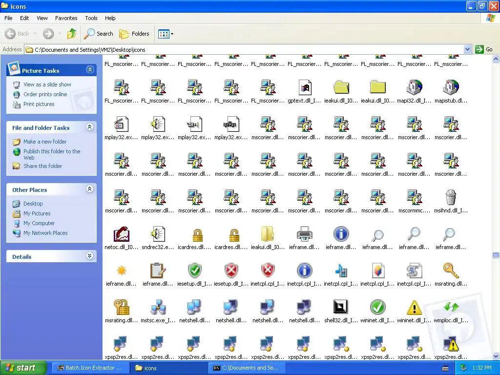
Task: Select the ieframe.dll blue info icon
Action: [341, 234]
